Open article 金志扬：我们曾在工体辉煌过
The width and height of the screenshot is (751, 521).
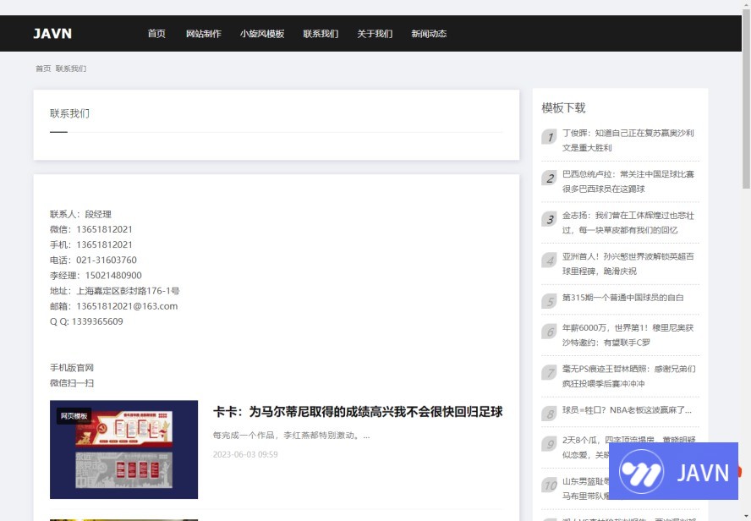pyautogui.click(x=628, y=222)
